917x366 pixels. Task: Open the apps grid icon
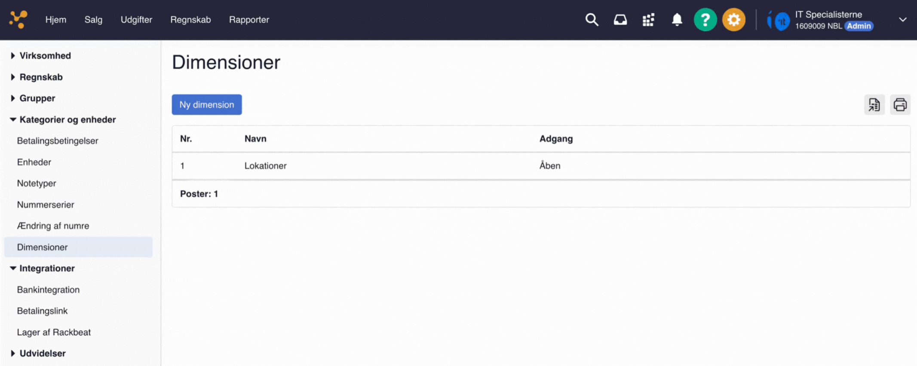point(648,20)
